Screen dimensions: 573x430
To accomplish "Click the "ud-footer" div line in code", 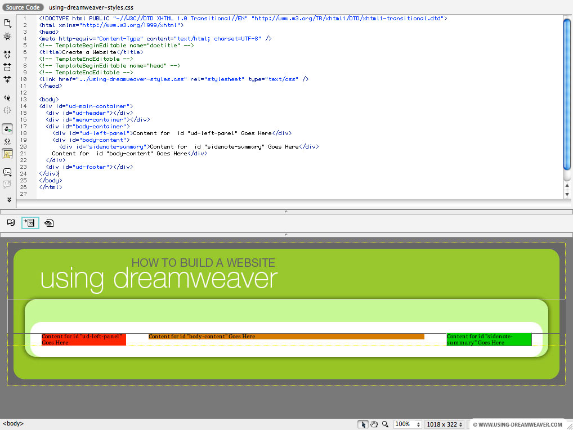I will click(89, 167).
